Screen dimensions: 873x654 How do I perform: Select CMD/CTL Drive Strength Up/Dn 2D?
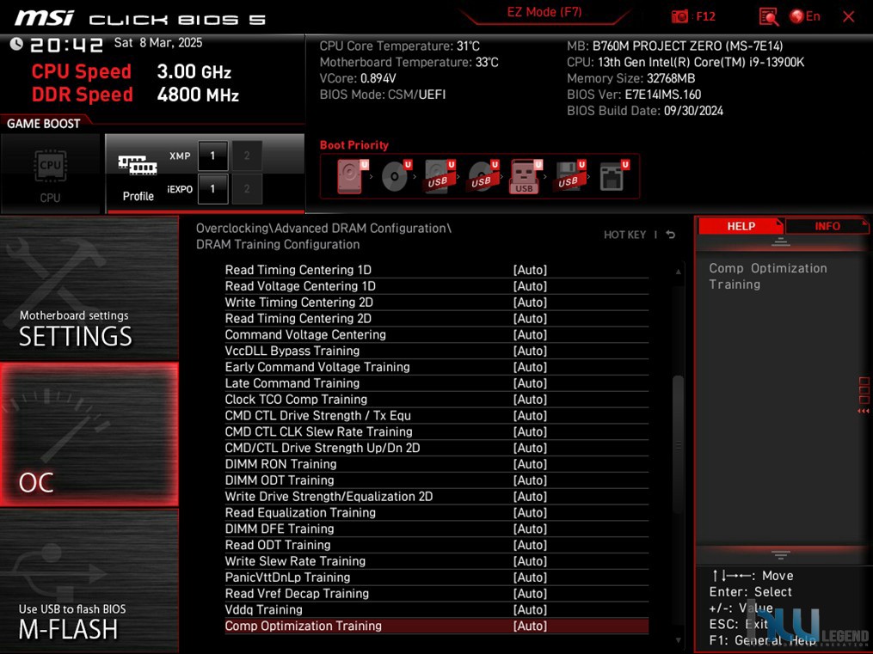pos(437,448)
